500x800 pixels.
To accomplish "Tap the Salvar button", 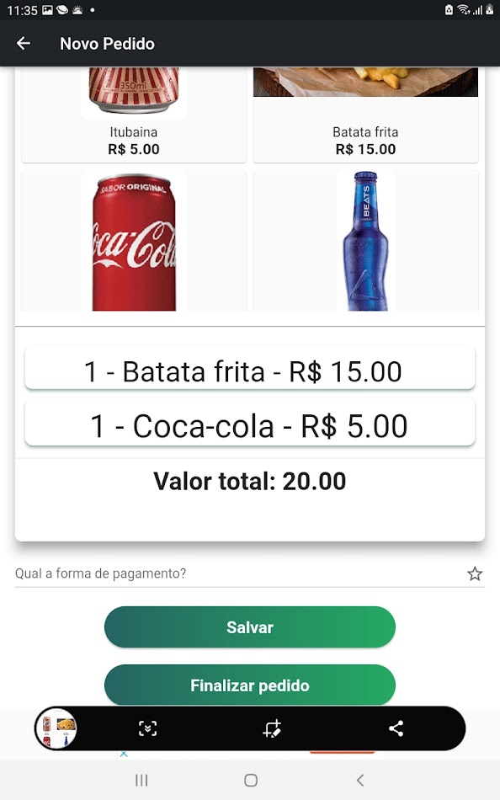I will (249, 627).
